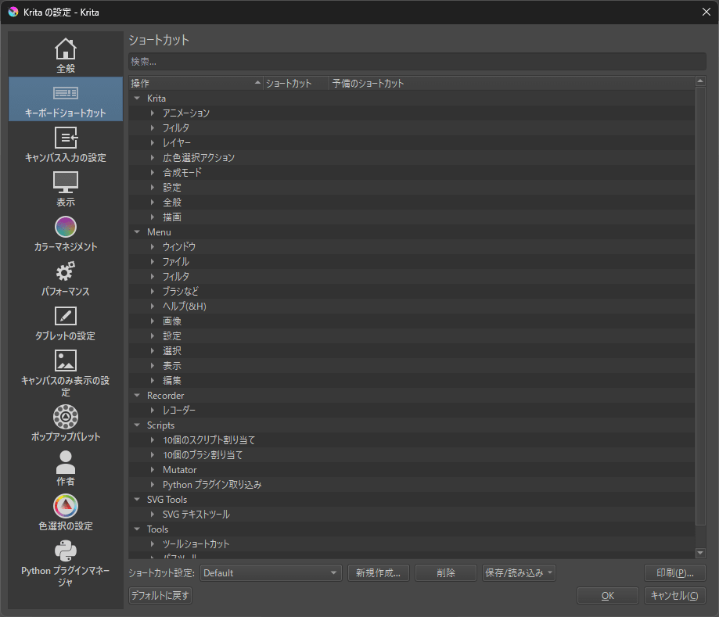Click デフォルトに戻す to restore defaults

pos(160,595)
